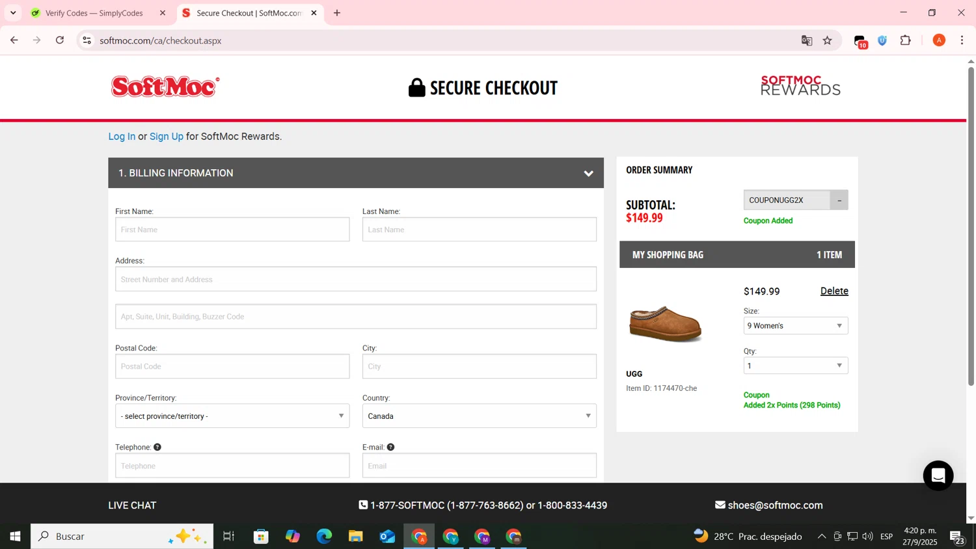Click the Postal Code field
The height and width of the screenshot is (549, 976).
(x=232, y=366)
